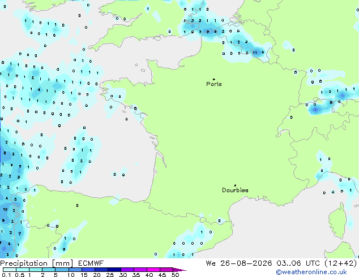
Task: Click the '11' precipitation value near Belgium
Action: click(x=255, y=53)
